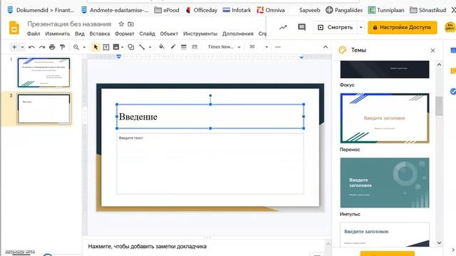Image resolution: width=456 pixels, height=256 pixels.
Task: Open zoom level dropdown arrow
Action: tap(84, 47)
